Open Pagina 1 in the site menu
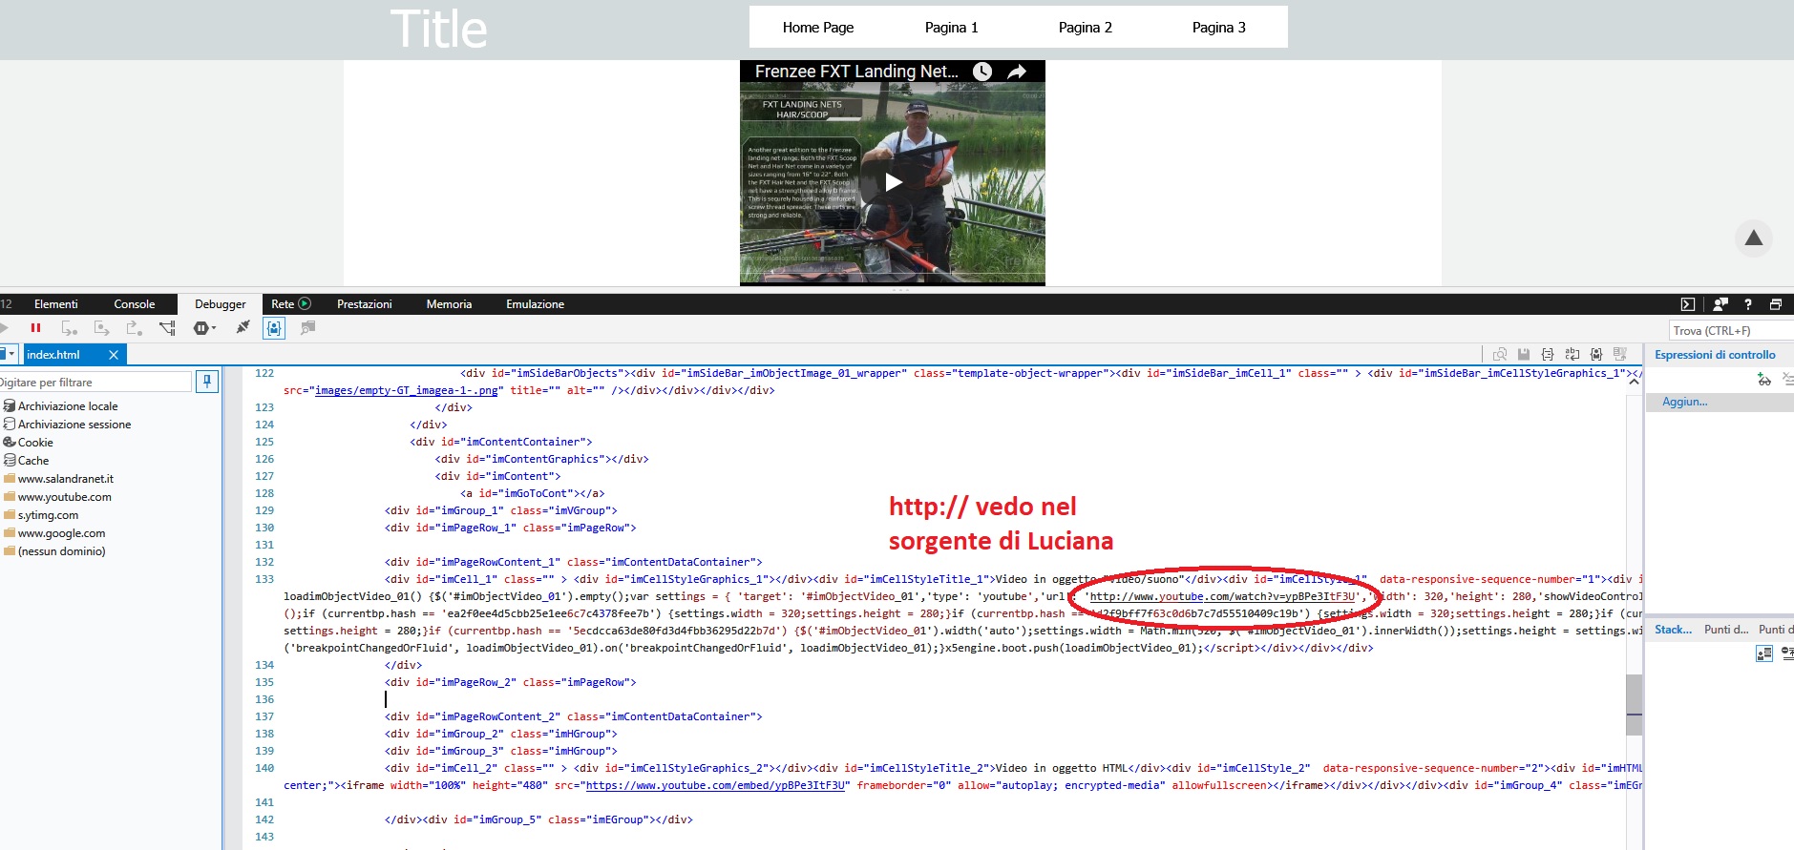Screen dimensions: 1794x850 point(952,28)
